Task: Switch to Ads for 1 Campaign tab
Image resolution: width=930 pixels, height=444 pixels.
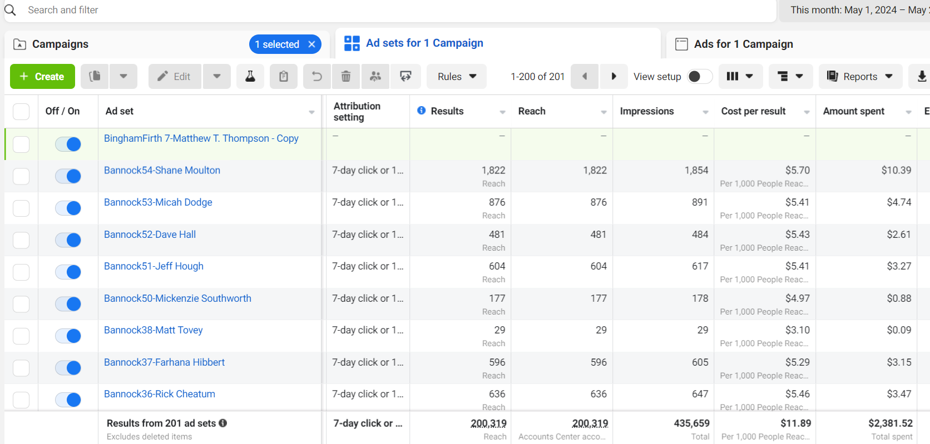Action: [x=743, y=44]
